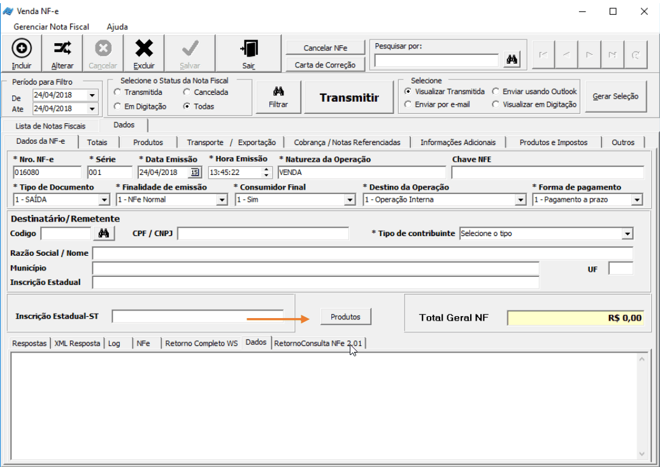Click the Filtrar binoculars button
Viewport: 660px width, 467px height.
[x=278, y=97]
